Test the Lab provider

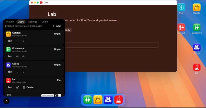10,87
